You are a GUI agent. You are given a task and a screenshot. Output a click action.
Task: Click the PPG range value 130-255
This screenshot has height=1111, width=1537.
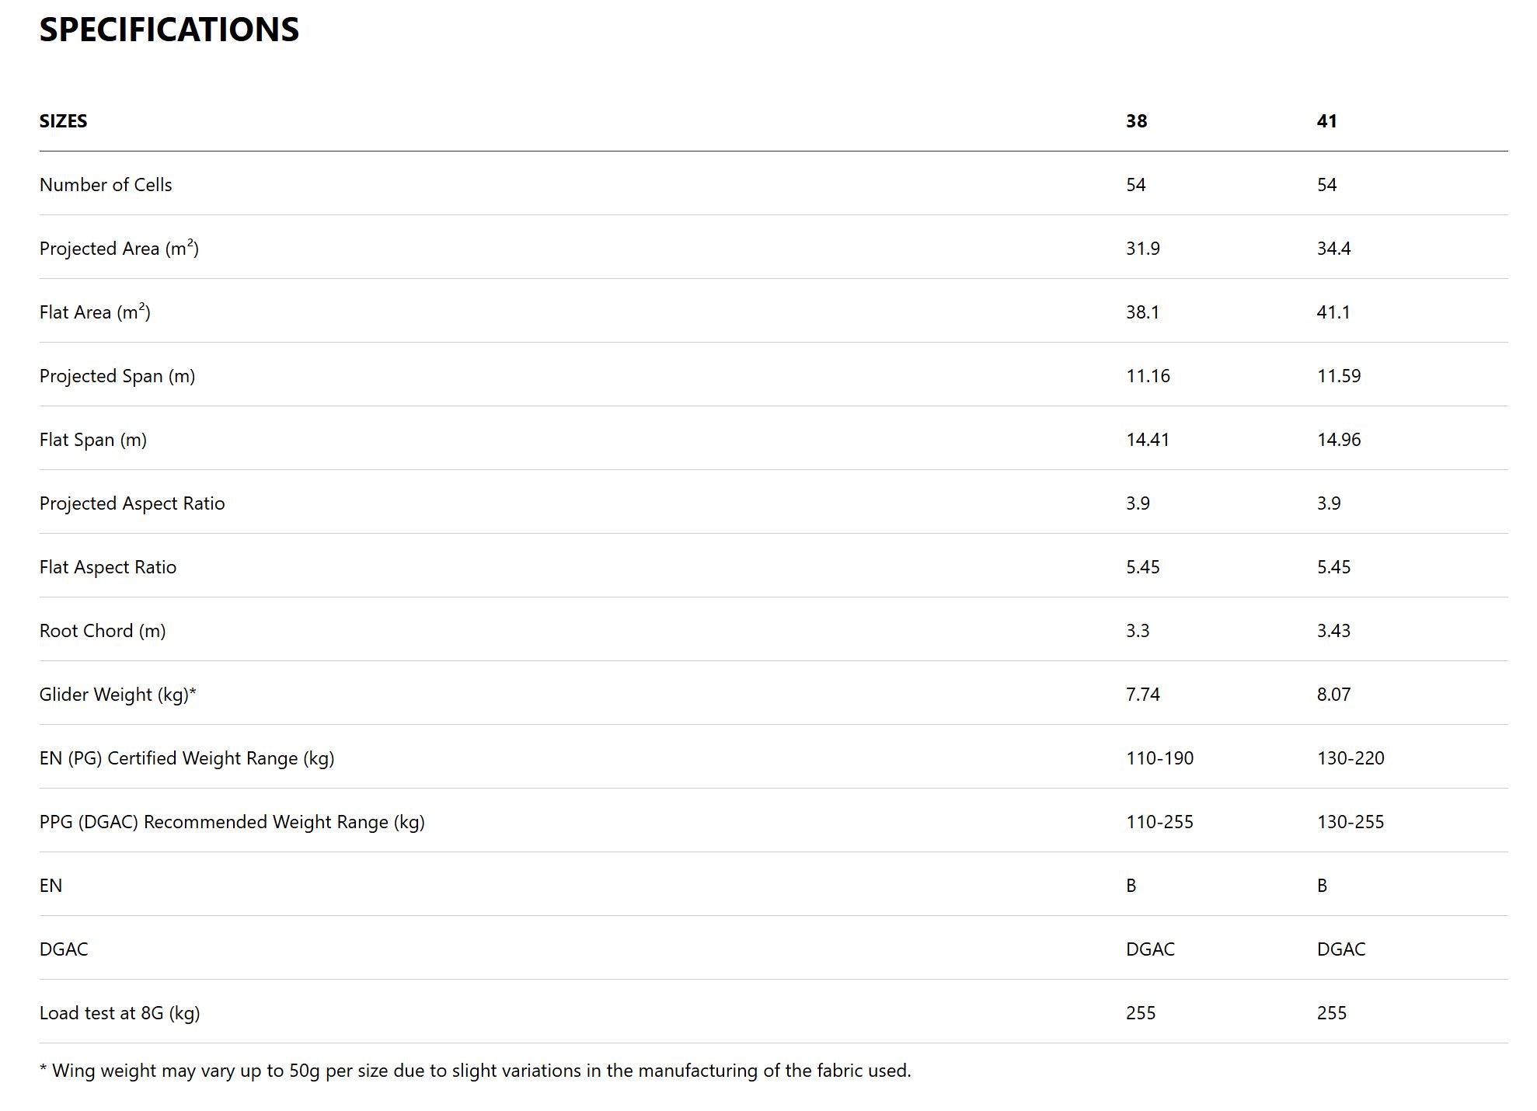[x=1351, y=822]
